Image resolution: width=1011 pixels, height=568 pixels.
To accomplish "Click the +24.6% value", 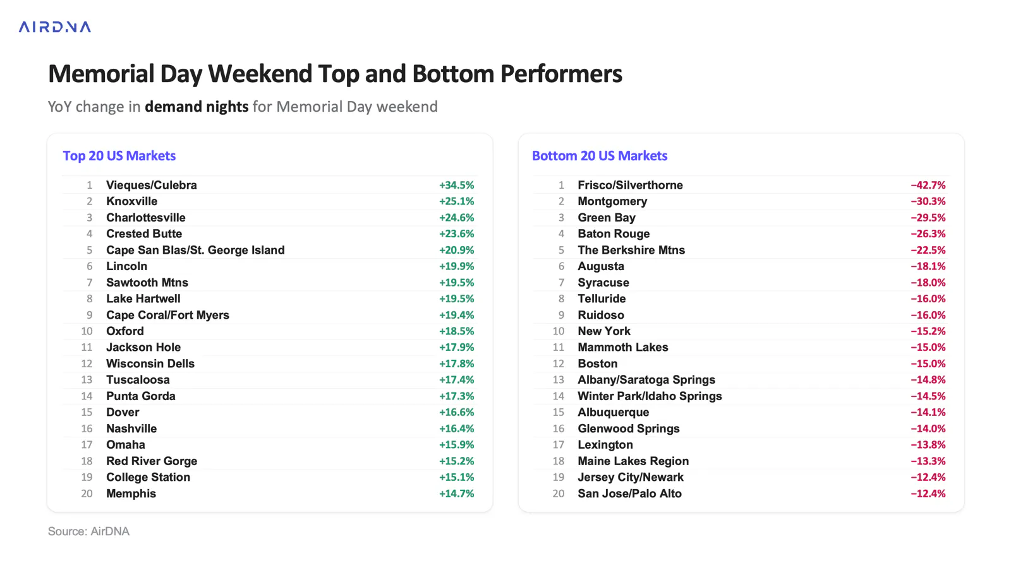I will 457,218.
